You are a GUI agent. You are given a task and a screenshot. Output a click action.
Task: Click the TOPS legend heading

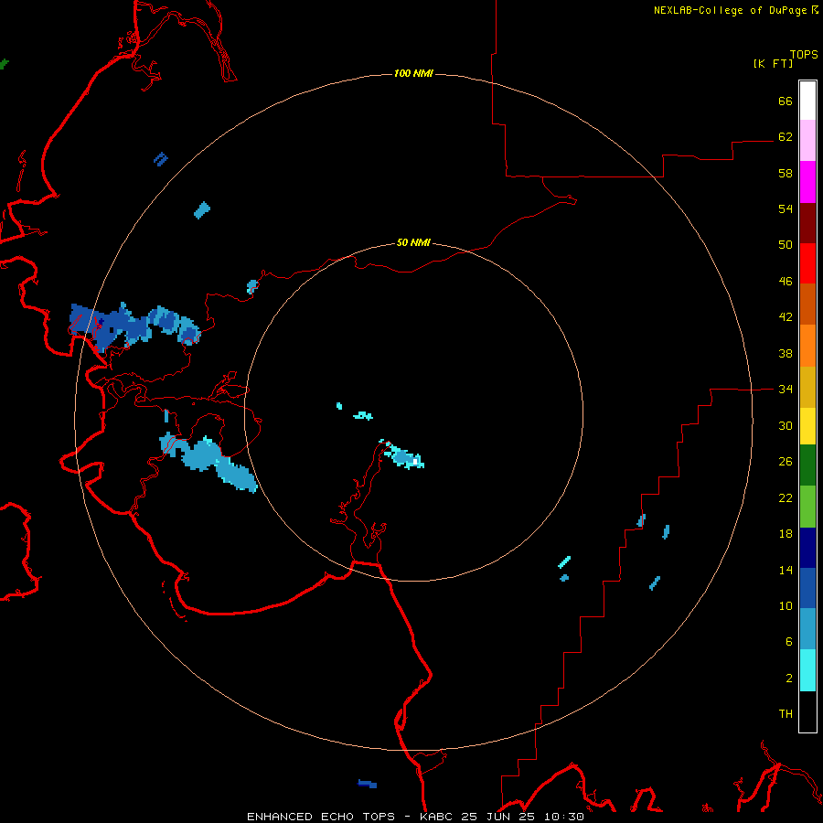(804, 54)
